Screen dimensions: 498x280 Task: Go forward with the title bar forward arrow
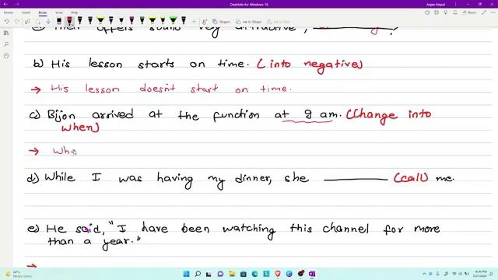coord(17,4)
